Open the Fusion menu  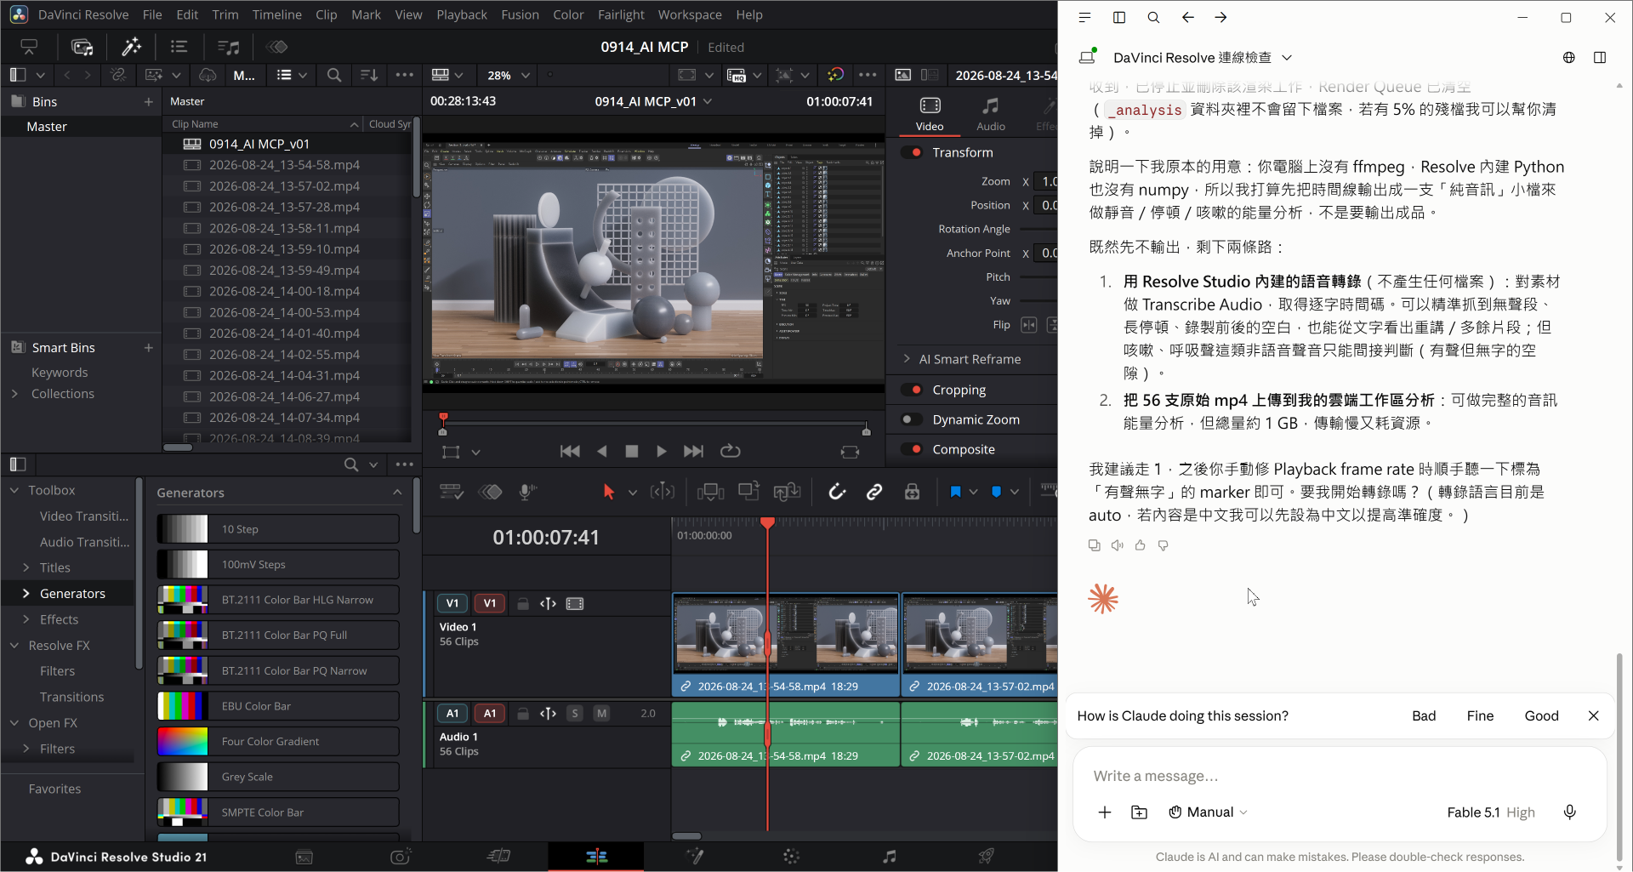(520, 14)
